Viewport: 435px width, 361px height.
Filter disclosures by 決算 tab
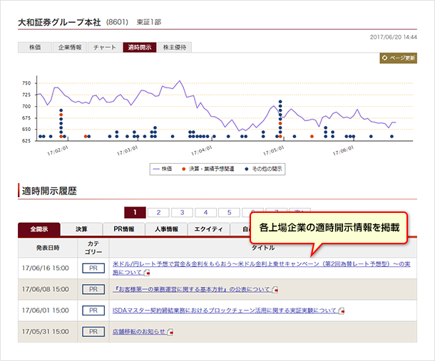pyautogui.click(x=81, y=229)
